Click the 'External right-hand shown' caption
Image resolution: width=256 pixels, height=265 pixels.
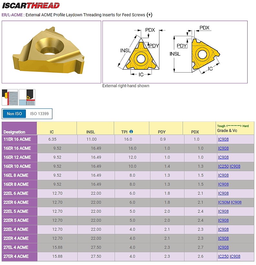126,86
